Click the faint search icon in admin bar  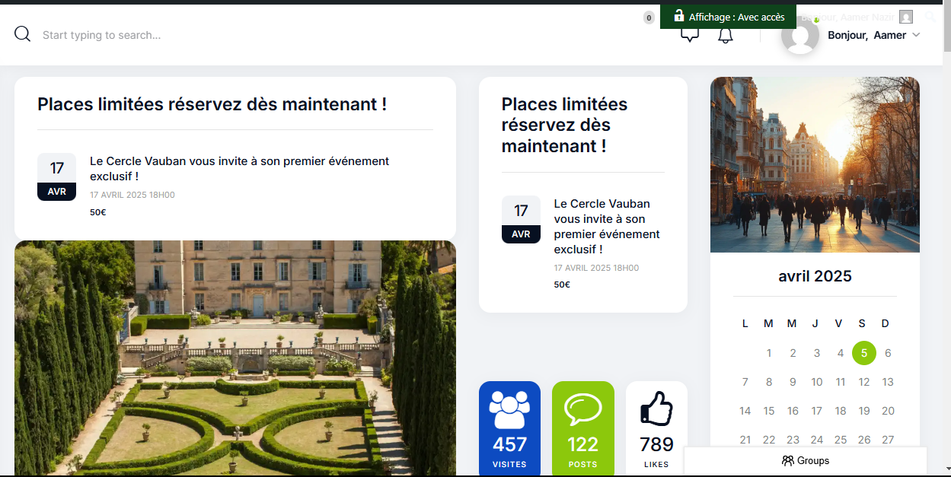930,17
